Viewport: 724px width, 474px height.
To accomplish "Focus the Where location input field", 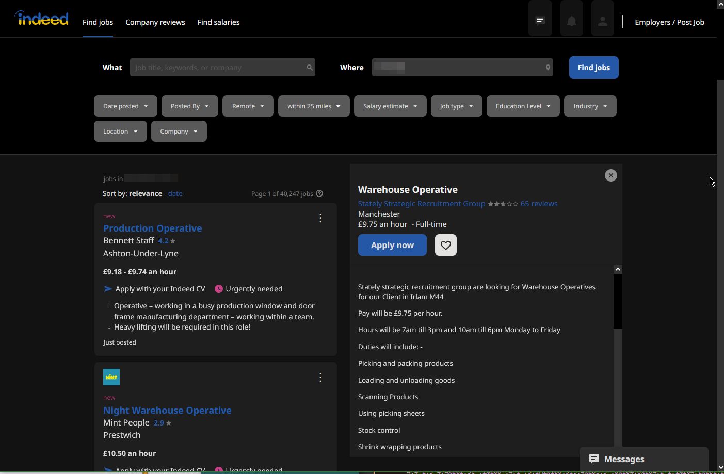I will [462, 68].
